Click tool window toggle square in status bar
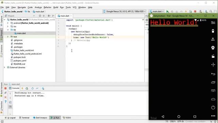The width and height of the screenshot is (218, 123). pos(2,122)
